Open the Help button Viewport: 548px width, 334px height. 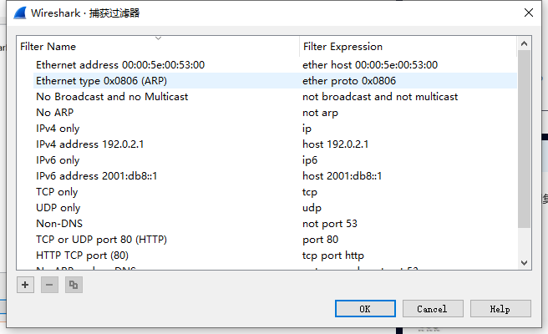(x=500, y=309)
